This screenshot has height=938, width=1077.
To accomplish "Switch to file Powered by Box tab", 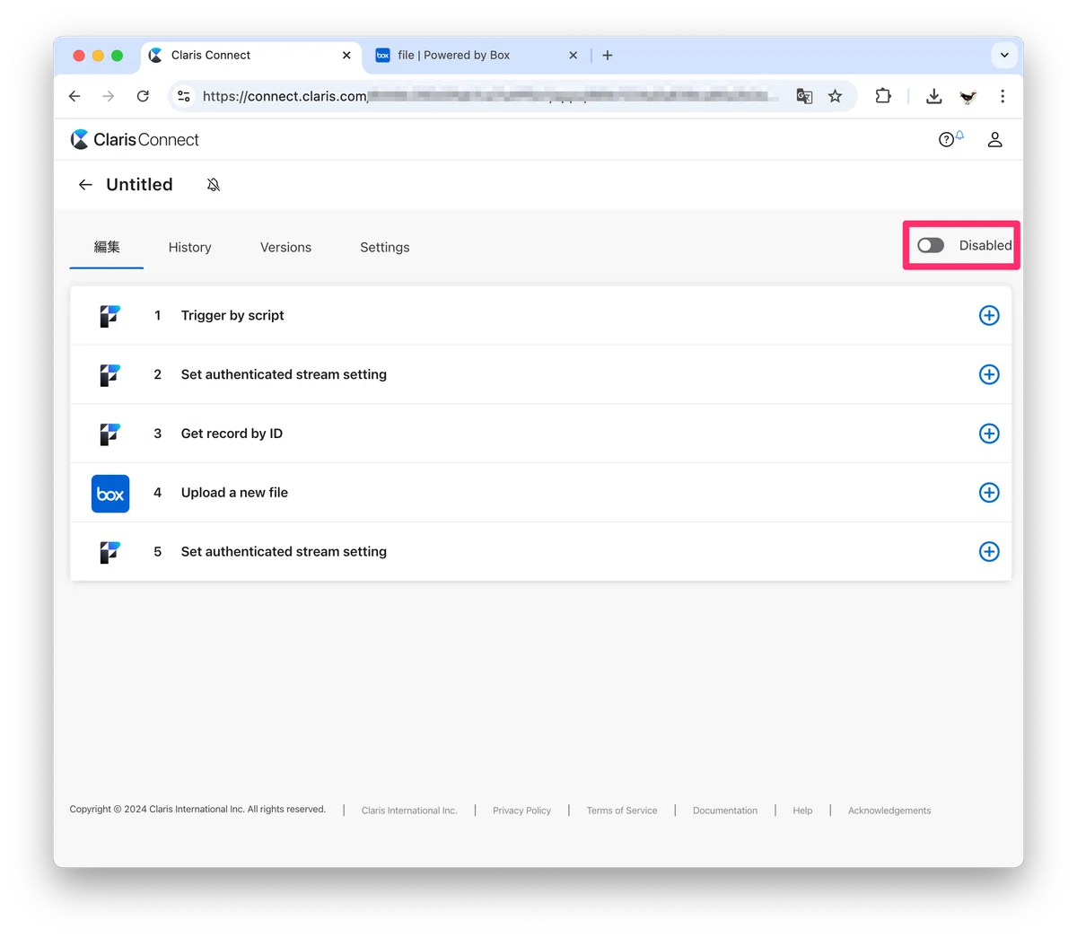I will pyautogui.click(x=476, y=55).
